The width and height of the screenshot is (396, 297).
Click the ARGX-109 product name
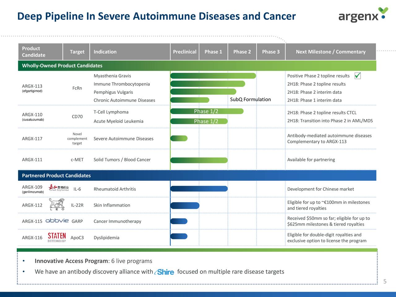coord(32,187)
